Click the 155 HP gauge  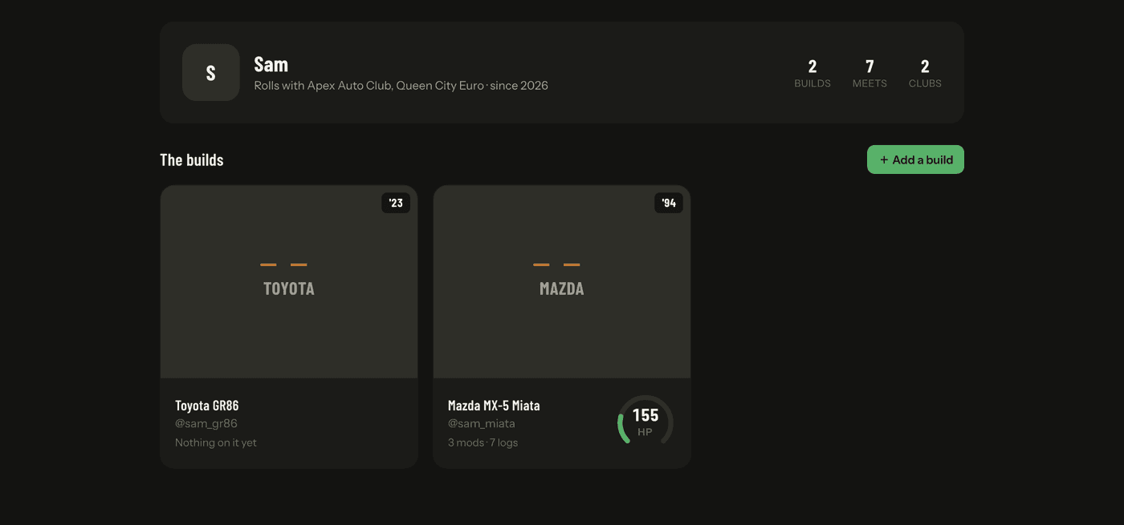645,422
